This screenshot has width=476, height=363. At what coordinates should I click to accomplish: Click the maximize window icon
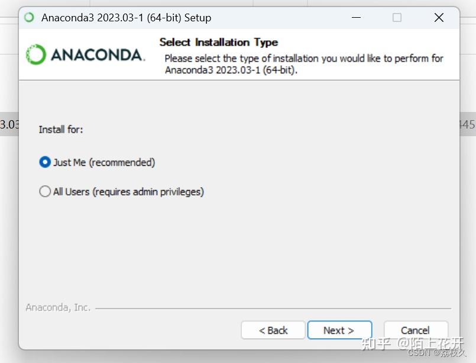pos(397,18)
